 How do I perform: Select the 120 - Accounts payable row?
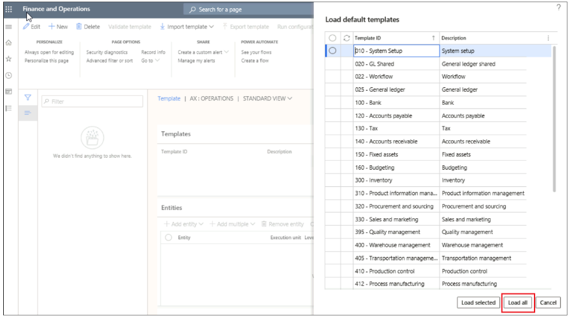coord(425,115)
